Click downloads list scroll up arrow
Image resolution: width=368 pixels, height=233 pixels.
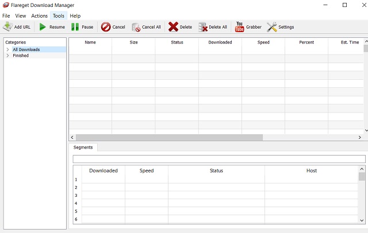tap(366, 41)
